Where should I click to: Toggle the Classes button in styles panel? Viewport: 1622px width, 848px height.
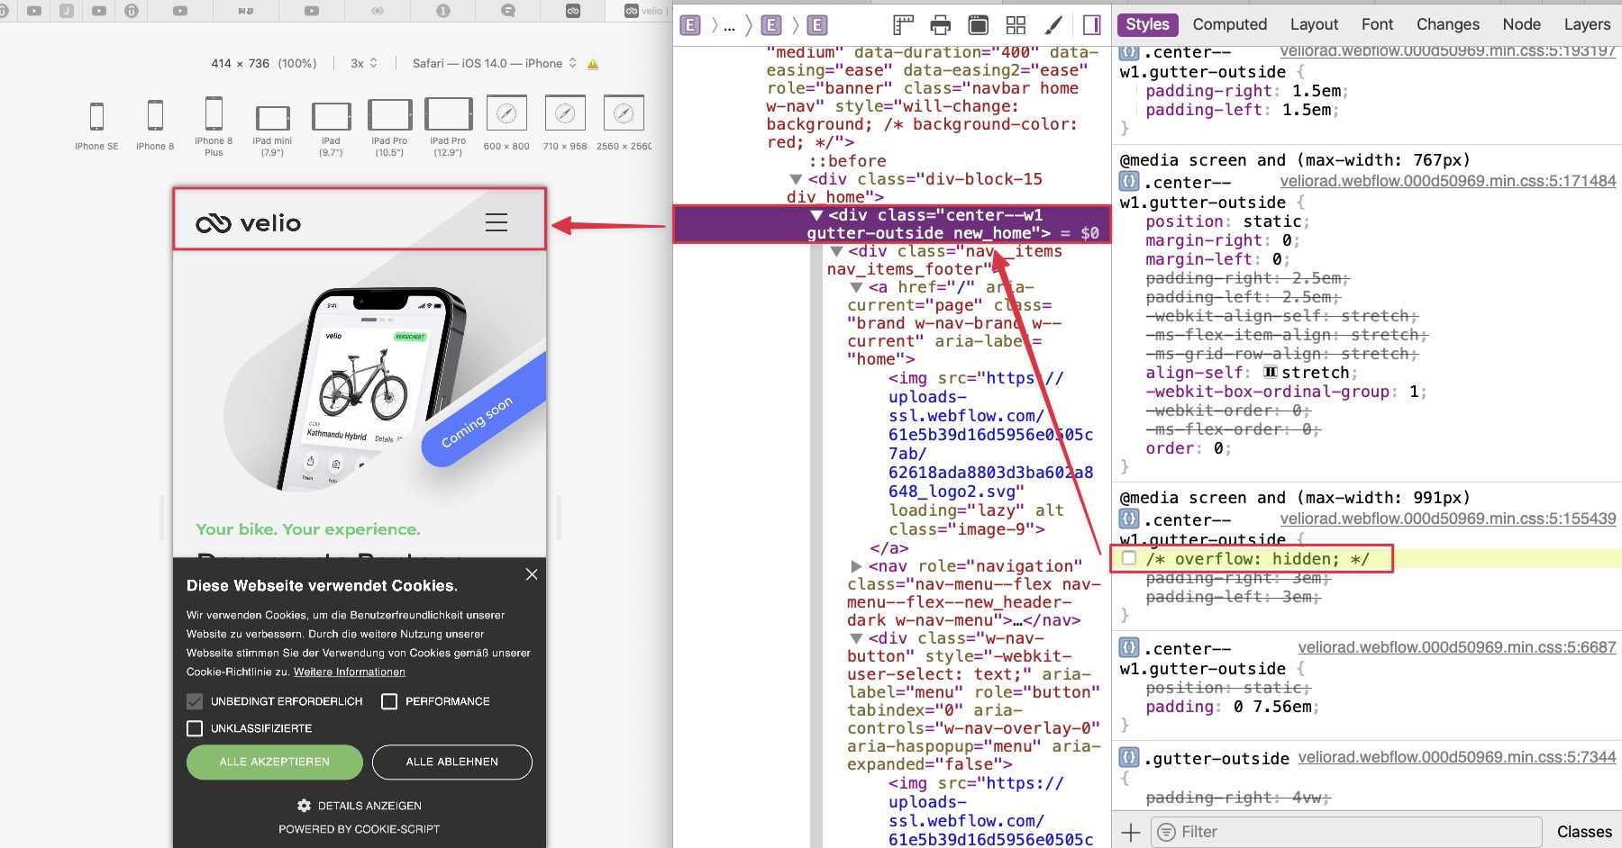click(1584, 832)
